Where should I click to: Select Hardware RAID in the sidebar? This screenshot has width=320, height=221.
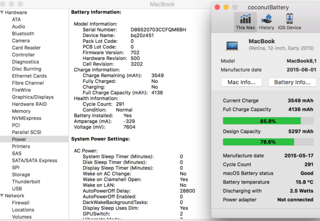pyautogui.click(x=29, y=104)
